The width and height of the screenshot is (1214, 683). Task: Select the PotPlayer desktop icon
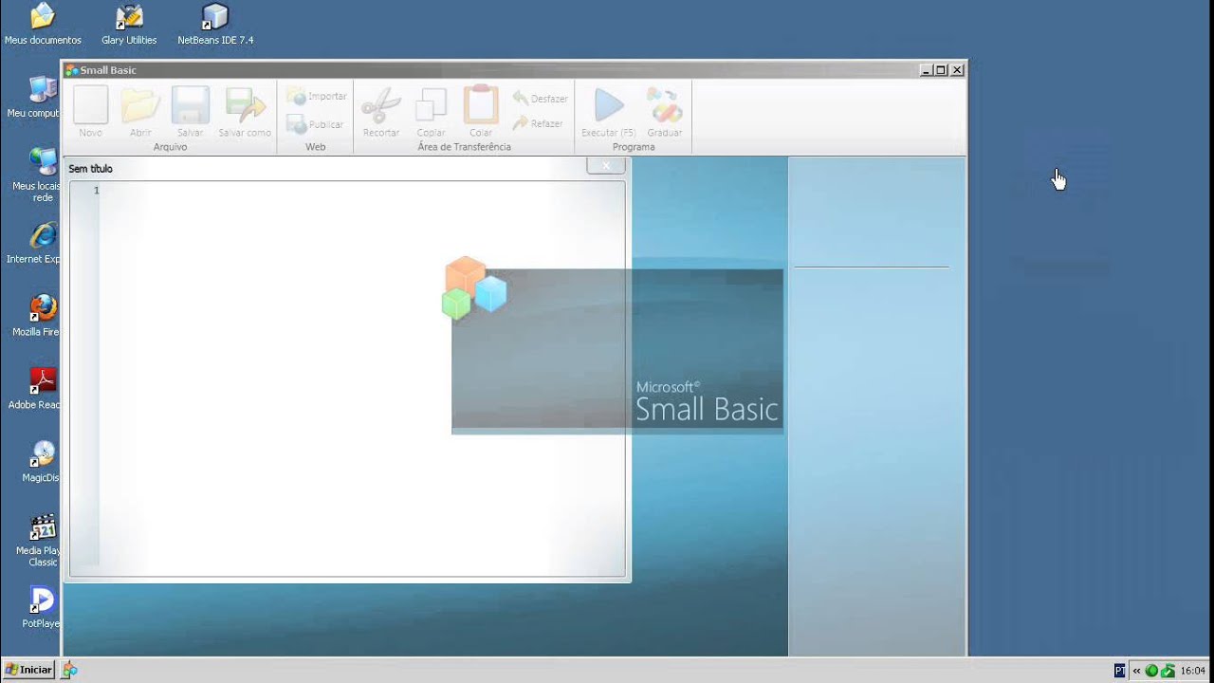point(42,608)
